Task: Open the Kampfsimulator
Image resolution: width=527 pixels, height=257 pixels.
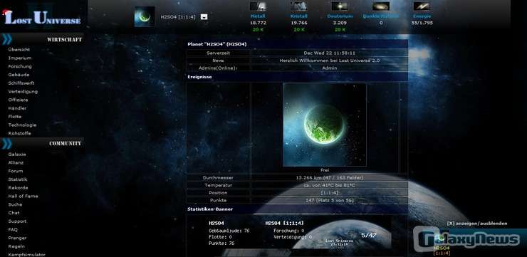Action: [x=26, y=255]
